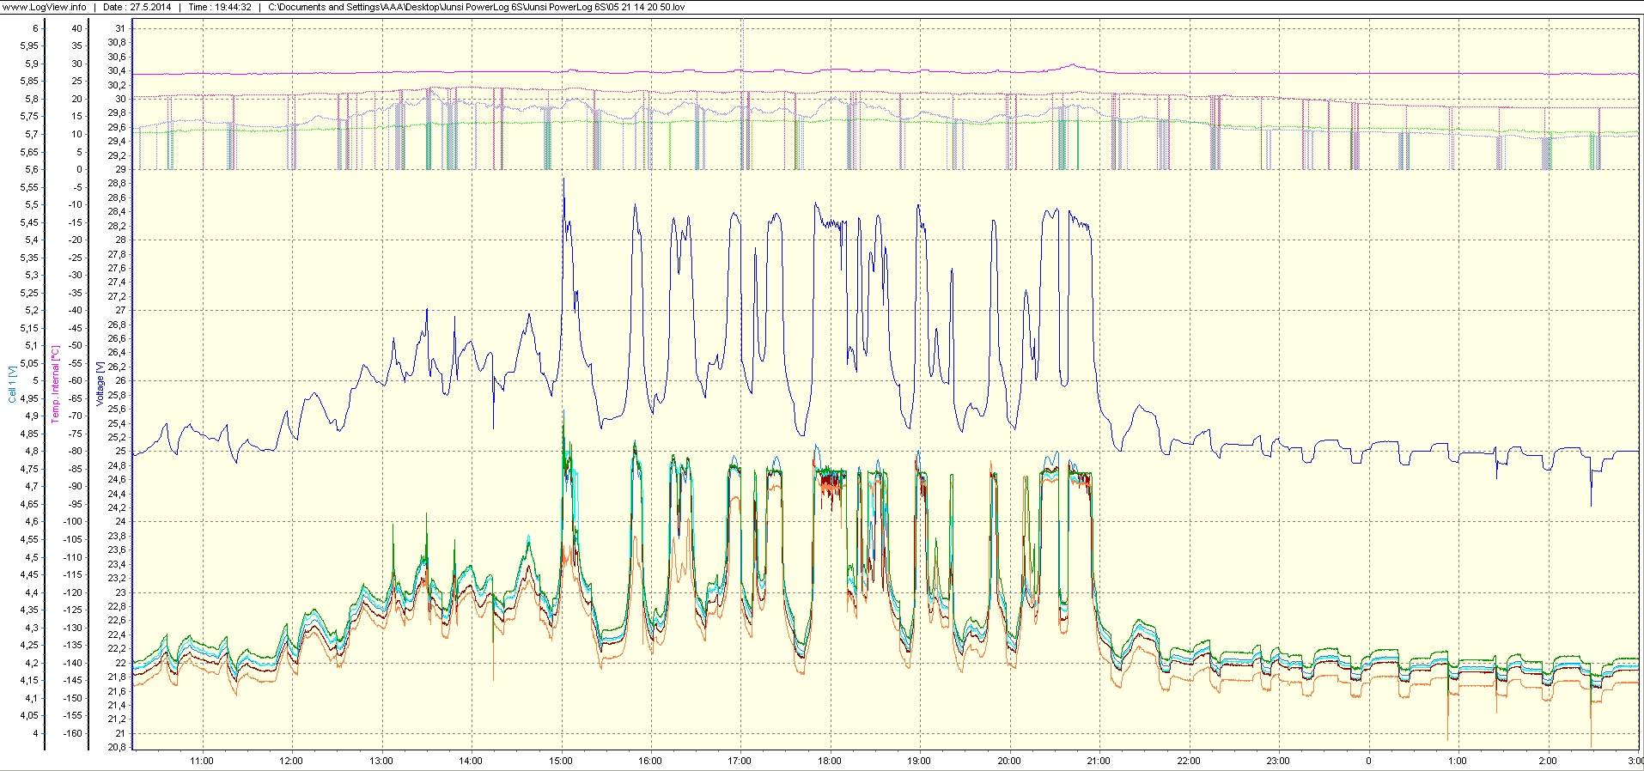Screen dimensions: 1644x771
Task: Click the "4,05" tick on Cell 1 axis
Action: point(29,715)
